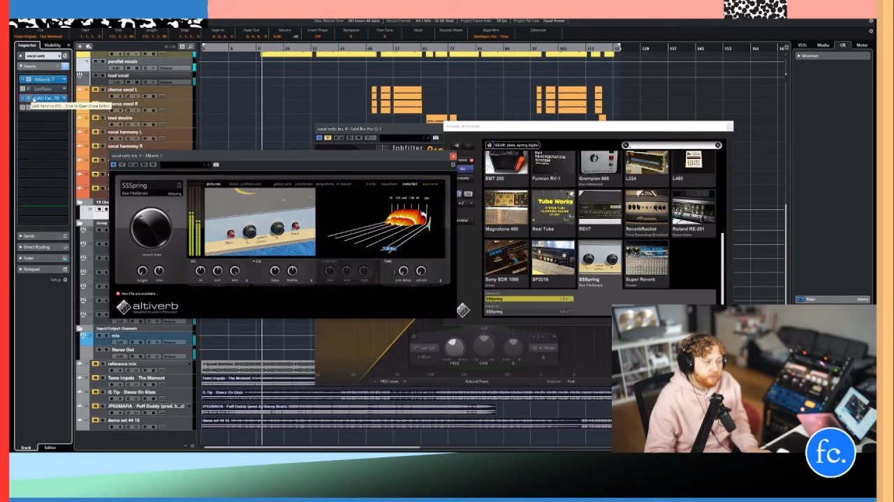Open the Meter tab in right zone
Image resolution: width=894 pixels, height=502 pixels.
point(863,45)
